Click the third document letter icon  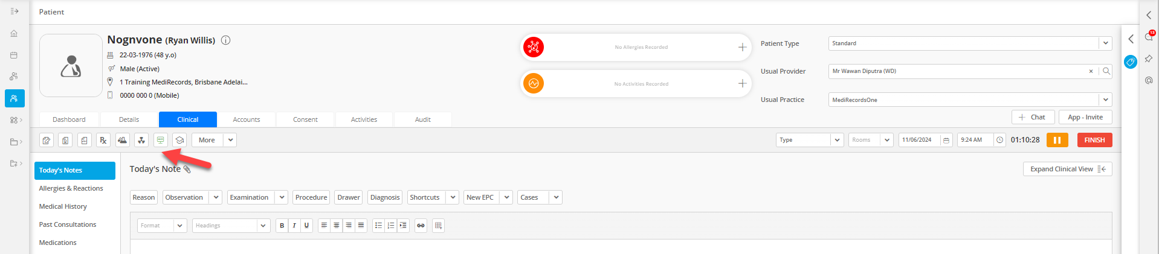[85, 140]
